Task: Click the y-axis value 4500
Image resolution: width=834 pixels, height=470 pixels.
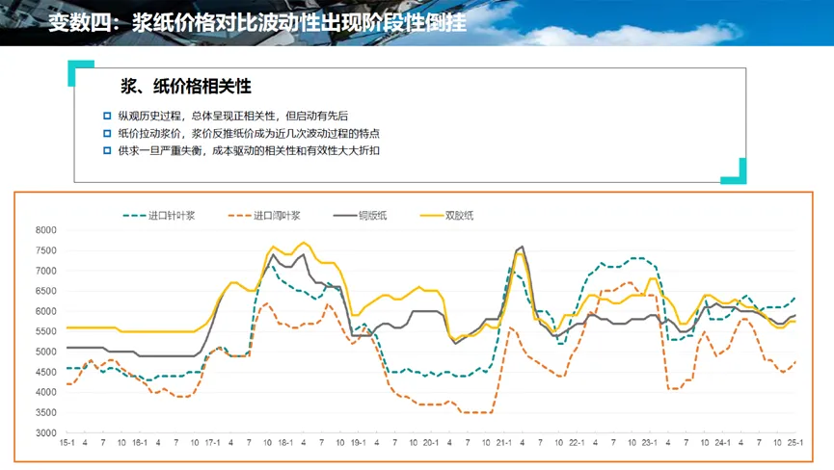Action: (x=45, y=373)
